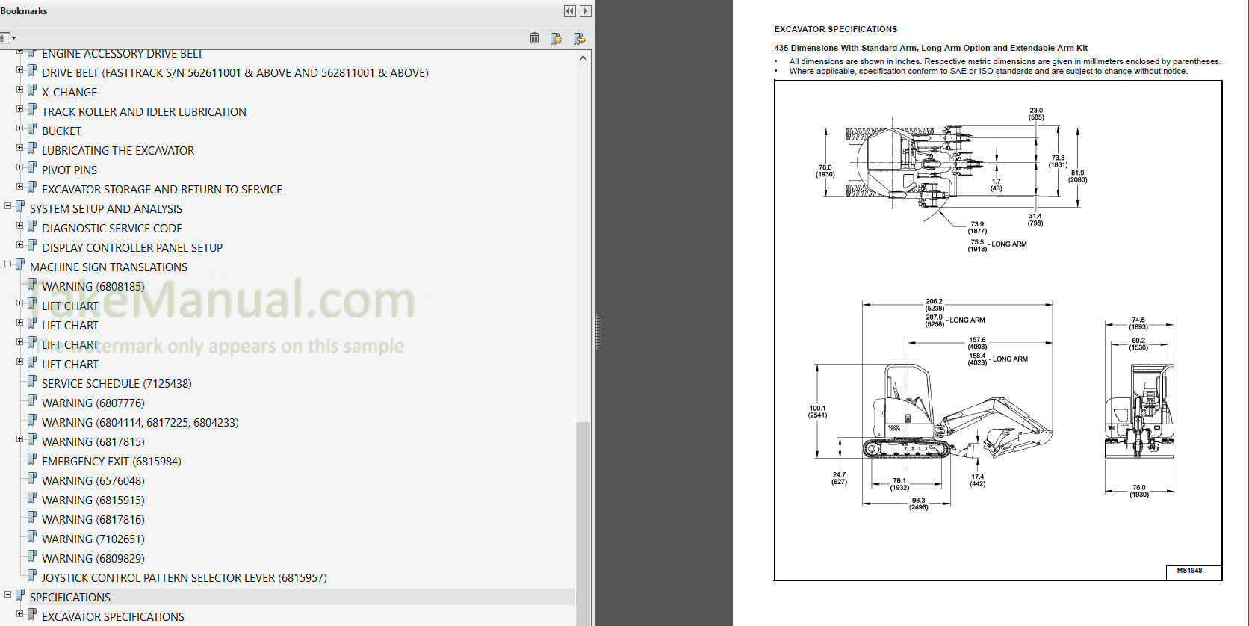Click bookmark icon beside EMERGENCY EXIT (6815984)
Screen dimensions: 1249x626
point(32,460)
